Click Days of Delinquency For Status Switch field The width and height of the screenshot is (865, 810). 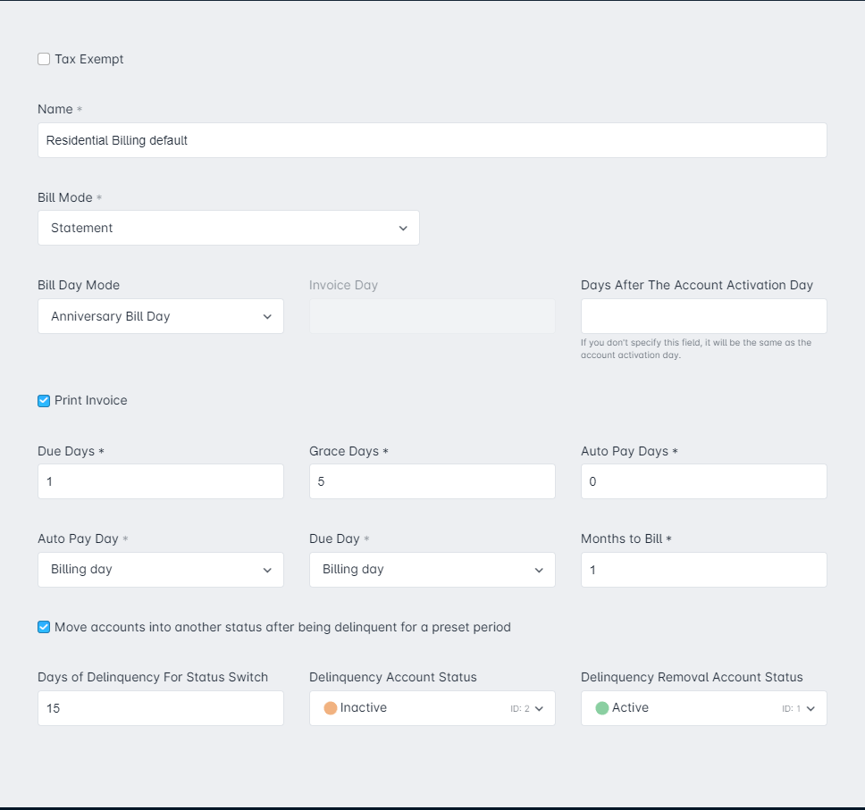click(x=161, y=708)
